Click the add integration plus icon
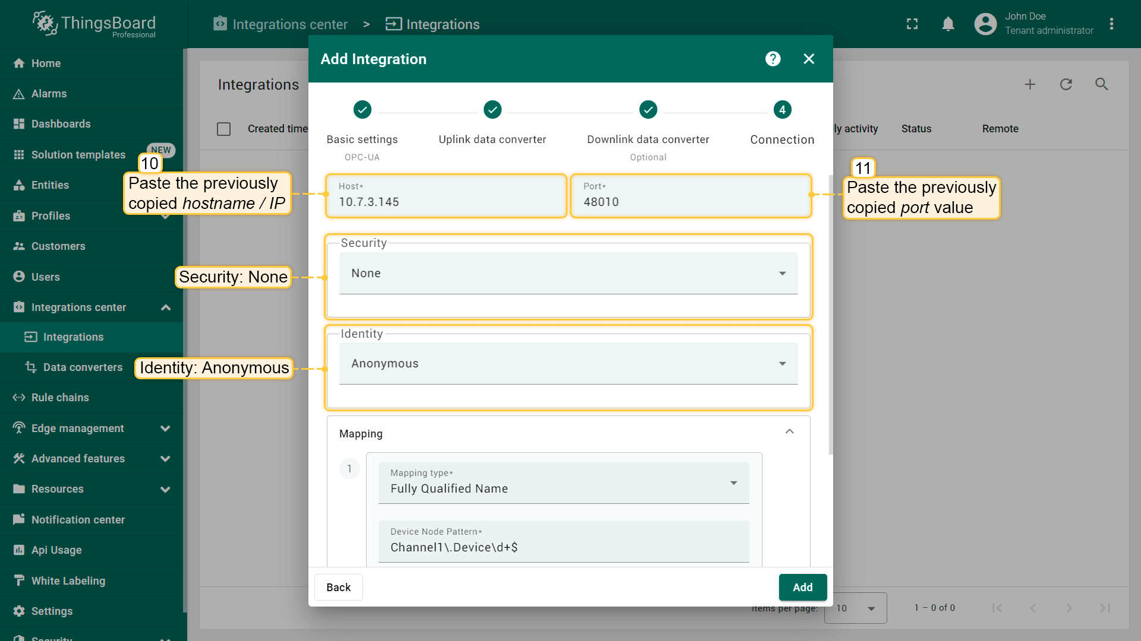 [1030, 85]
